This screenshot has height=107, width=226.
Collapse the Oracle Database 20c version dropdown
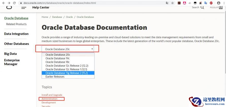click(x=68, y=49)
